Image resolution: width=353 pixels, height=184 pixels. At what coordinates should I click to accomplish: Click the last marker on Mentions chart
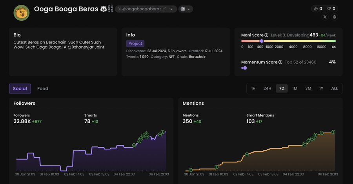point(334,131)
